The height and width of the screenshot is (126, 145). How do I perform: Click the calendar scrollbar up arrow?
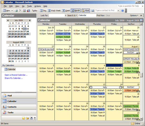[x=141, y=24]
